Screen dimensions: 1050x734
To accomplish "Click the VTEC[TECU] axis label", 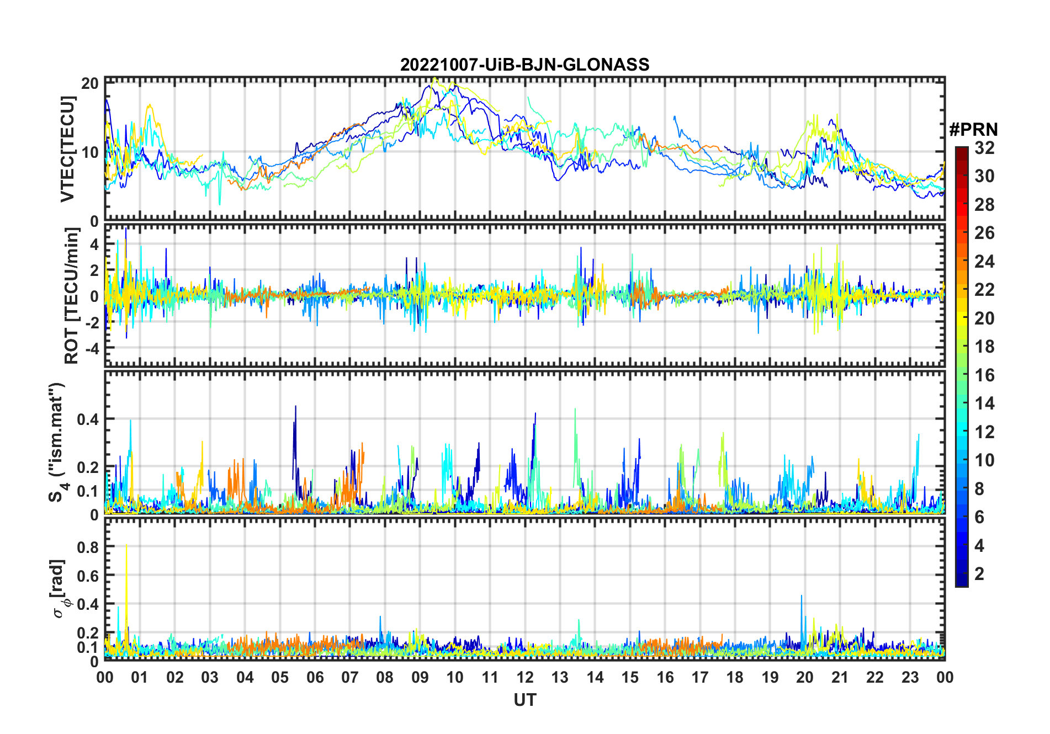I will point(67,149).
